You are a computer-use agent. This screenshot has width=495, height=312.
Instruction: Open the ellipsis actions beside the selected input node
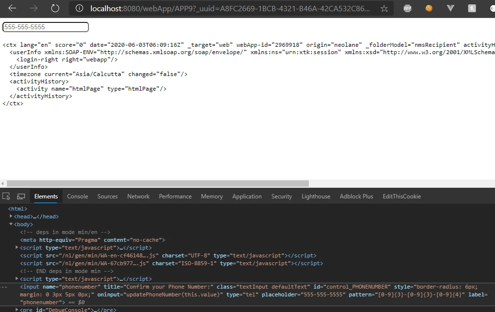[x=3, y=287]
